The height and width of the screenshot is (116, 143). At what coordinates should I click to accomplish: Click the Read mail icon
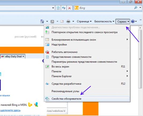[x=62, y=21]
